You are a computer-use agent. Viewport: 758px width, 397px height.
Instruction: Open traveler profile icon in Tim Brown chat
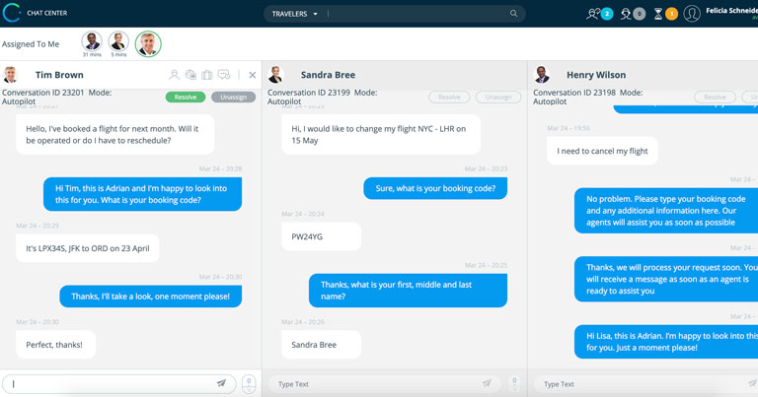click(174, 75)
